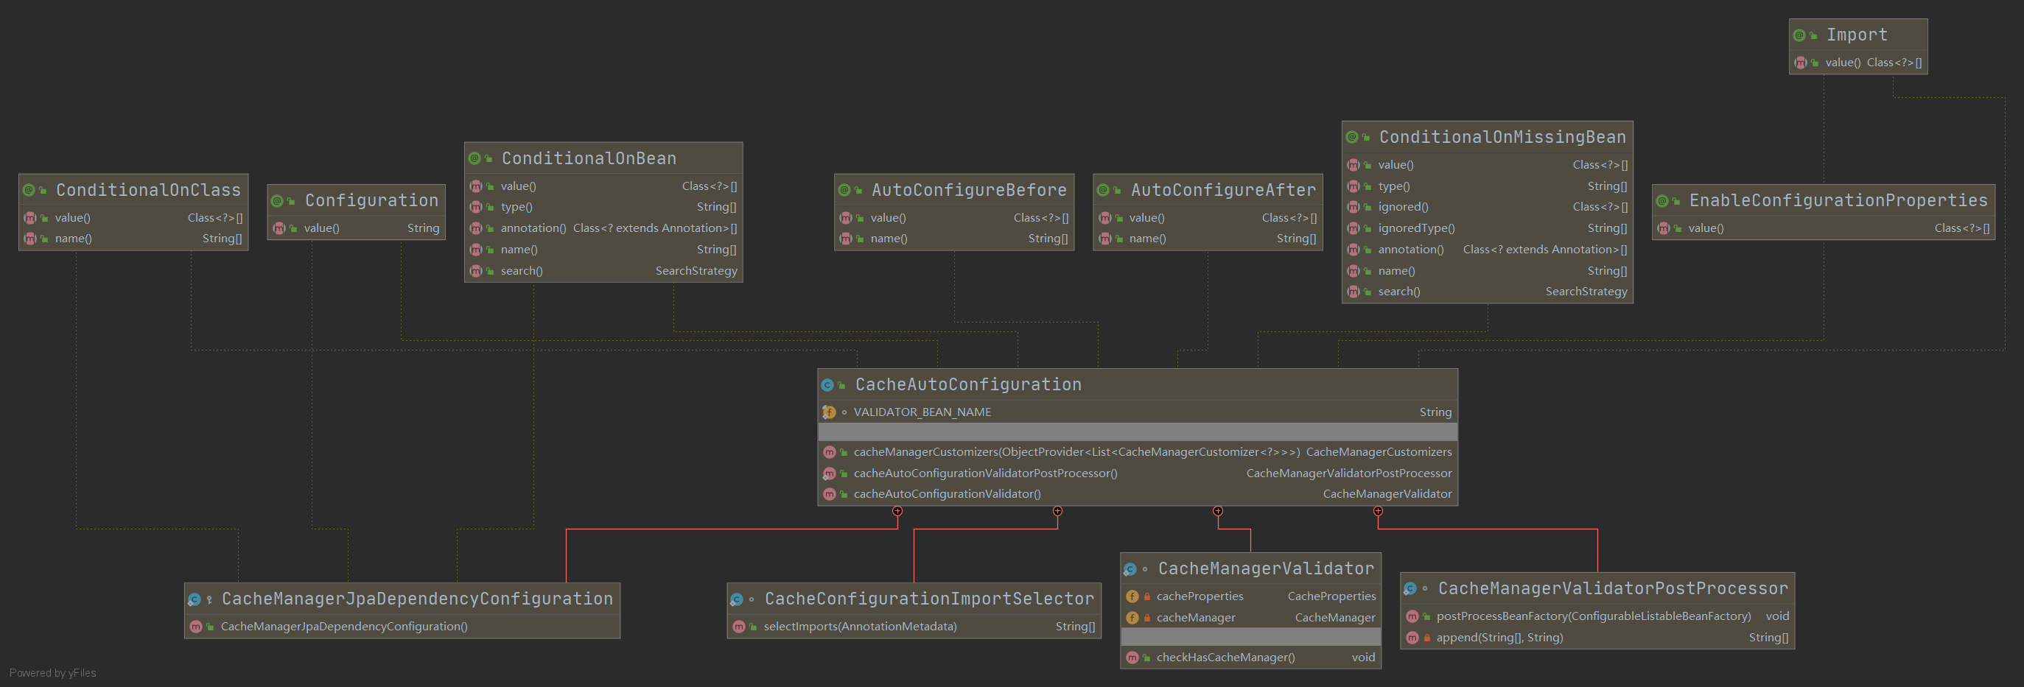
Task: Click annotation() in ConditionalOnBean
Action: coord(533,228)
